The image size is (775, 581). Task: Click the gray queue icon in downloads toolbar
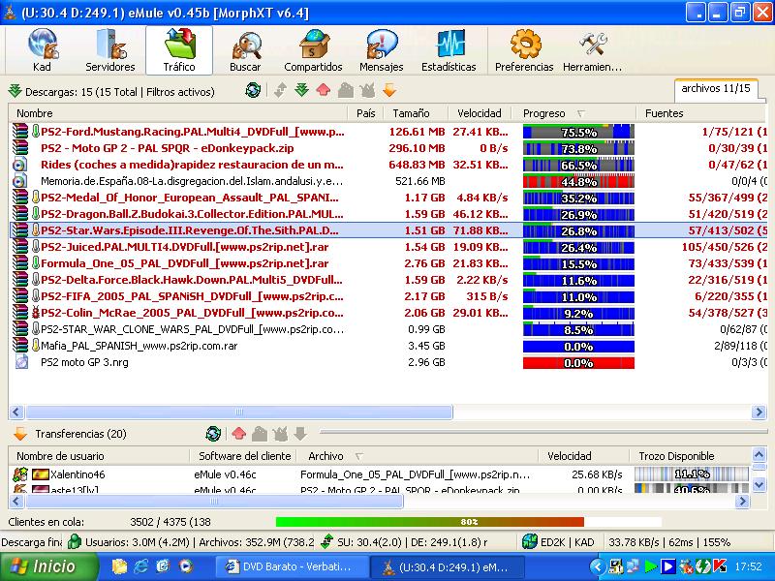click(346, 90)
